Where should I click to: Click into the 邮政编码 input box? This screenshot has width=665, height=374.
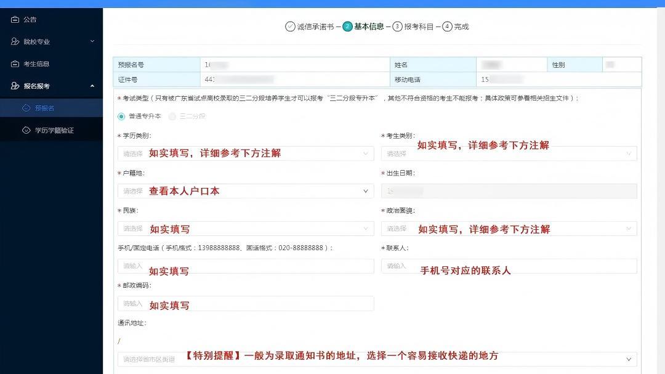point(245,303)
